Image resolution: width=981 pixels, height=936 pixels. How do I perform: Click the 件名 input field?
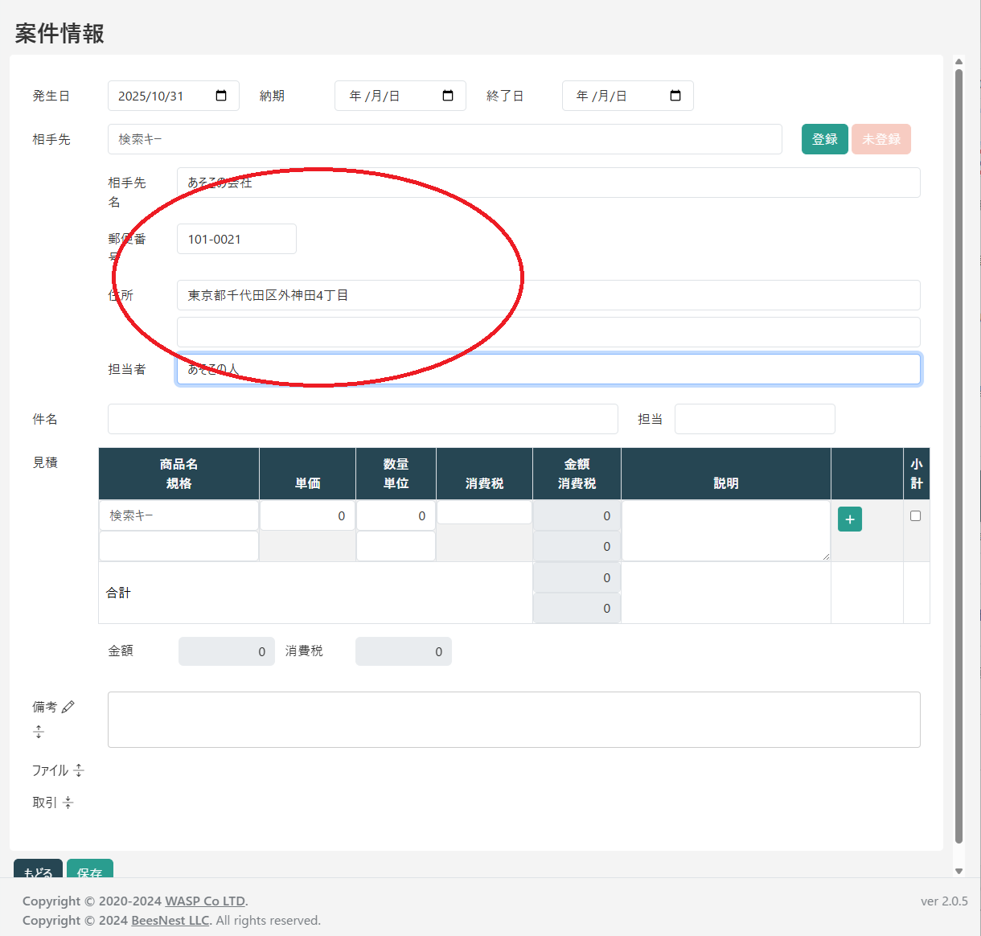click(x=363, y=419)
